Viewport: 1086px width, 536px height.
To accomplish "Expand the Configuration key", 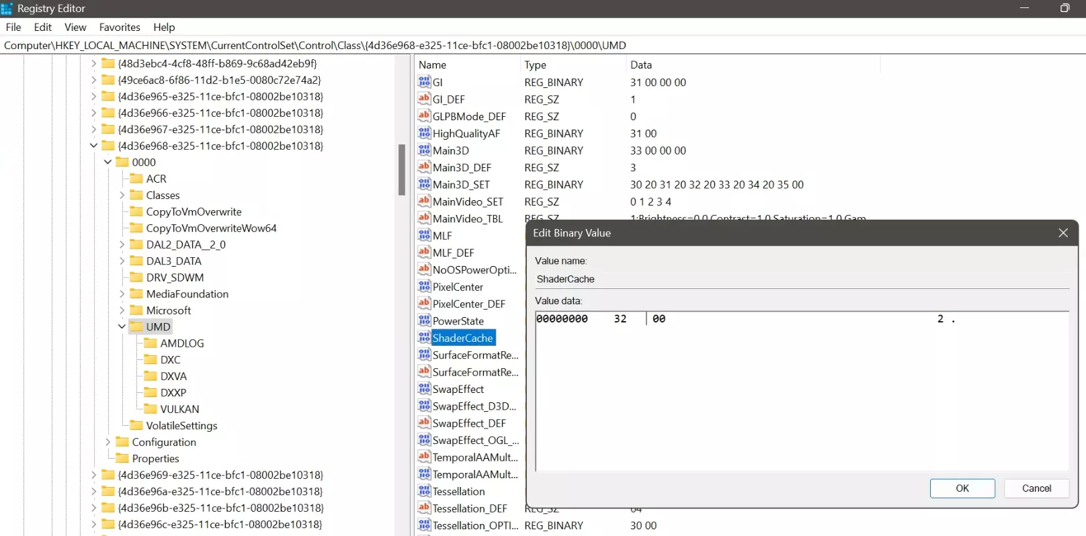I will [x=108, y=442].
